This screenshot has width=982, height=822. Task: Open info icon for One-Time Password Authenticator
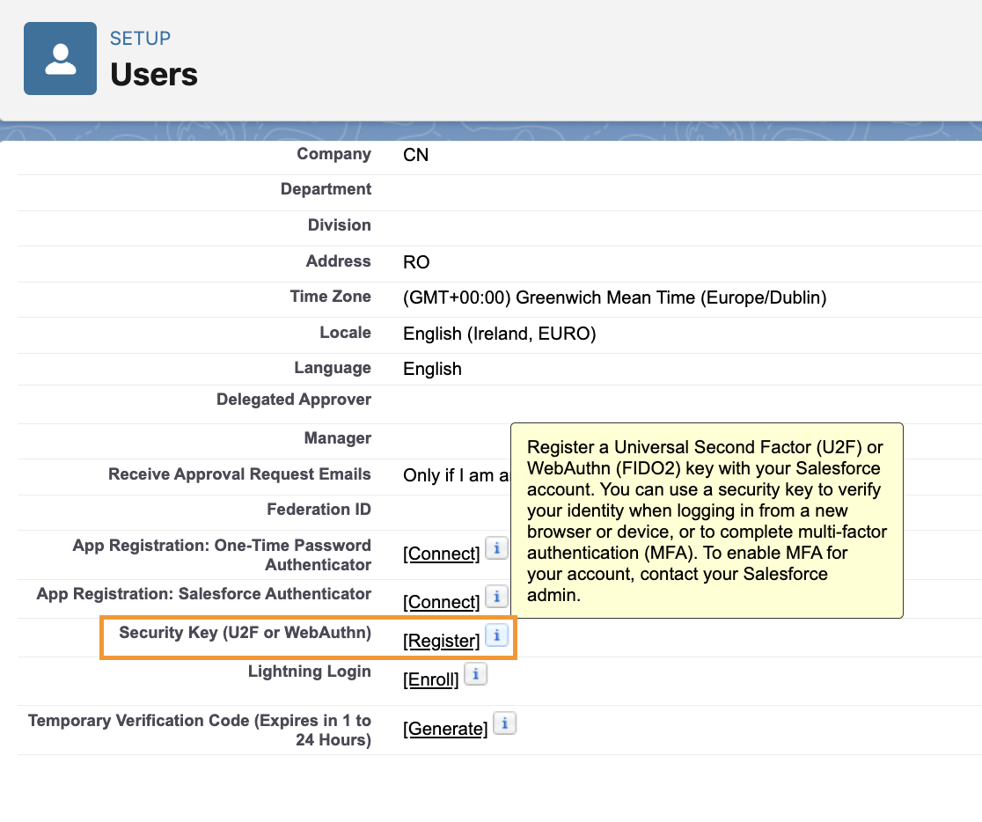point(496,548)
